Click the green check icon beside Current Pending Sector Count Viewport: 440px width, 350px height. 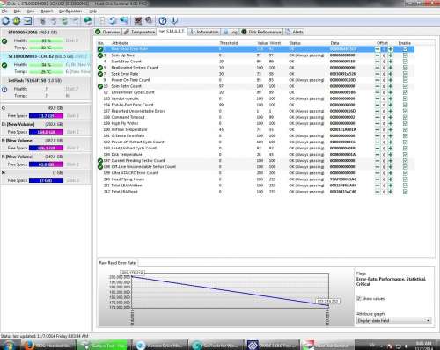[x=100, y=161]
